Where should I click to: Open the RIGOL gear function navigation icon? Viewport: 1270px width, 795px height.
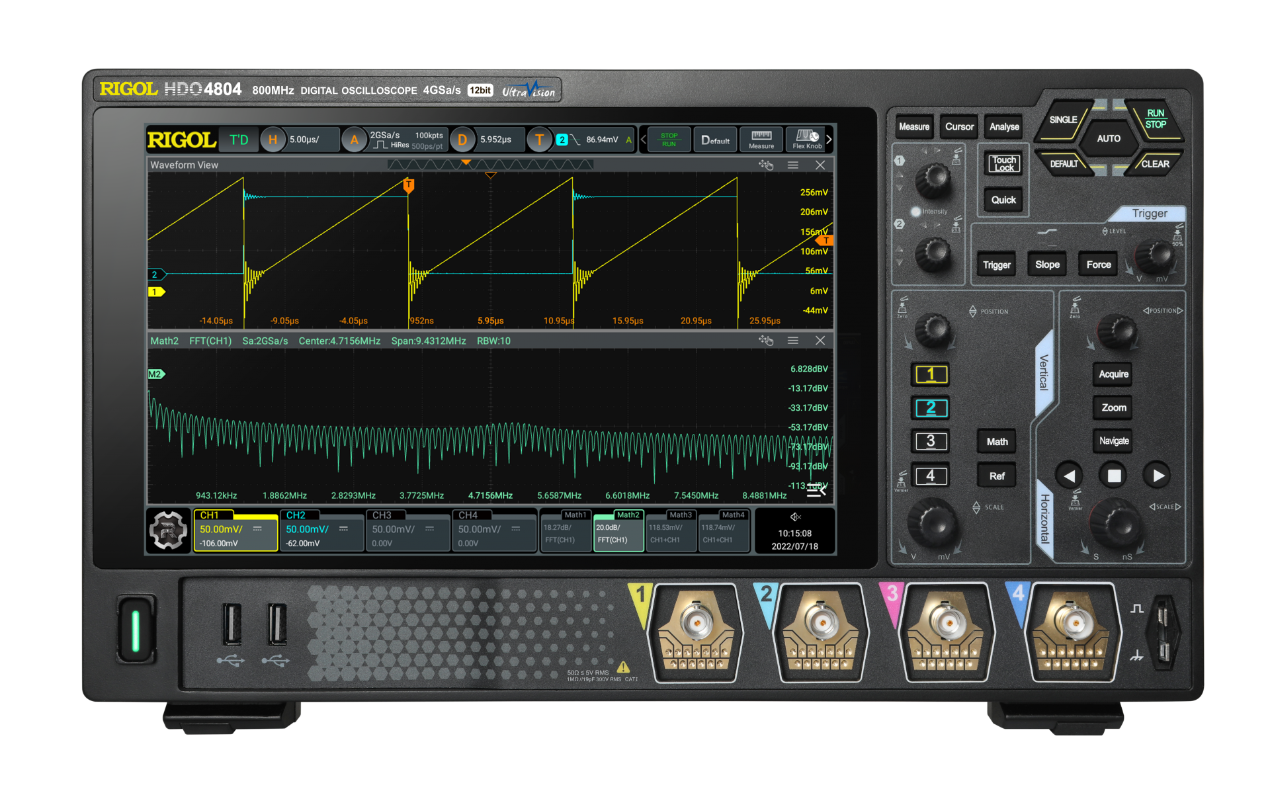pos(168,530)
